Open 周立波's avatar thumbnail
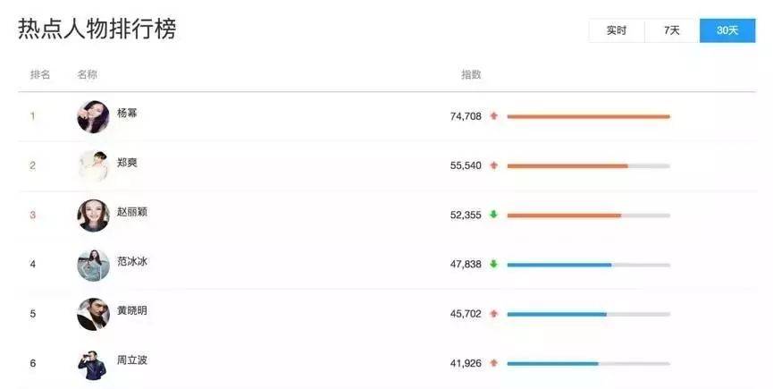The image size is (773, 389). [93, 364]
